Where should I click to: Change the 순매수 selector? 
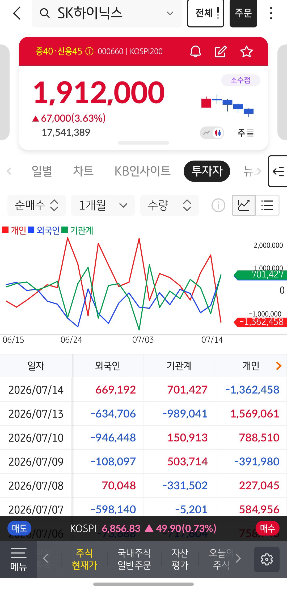click(x=37, y=205)
